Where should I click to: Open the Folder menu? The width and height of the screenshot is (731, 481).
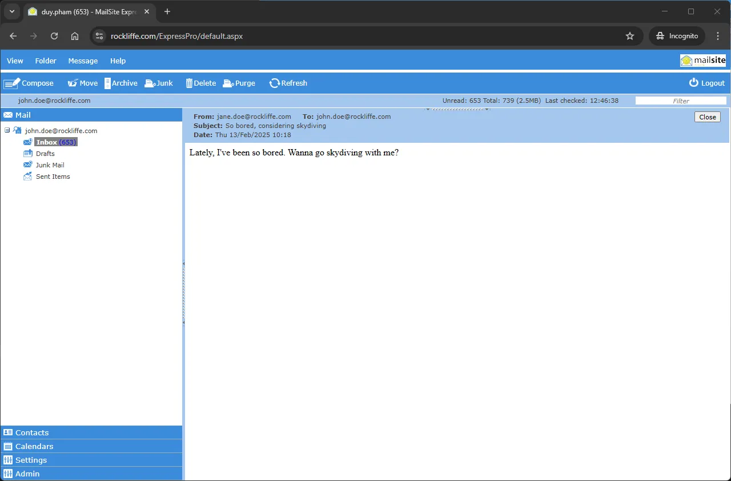(x=45, y=61)
